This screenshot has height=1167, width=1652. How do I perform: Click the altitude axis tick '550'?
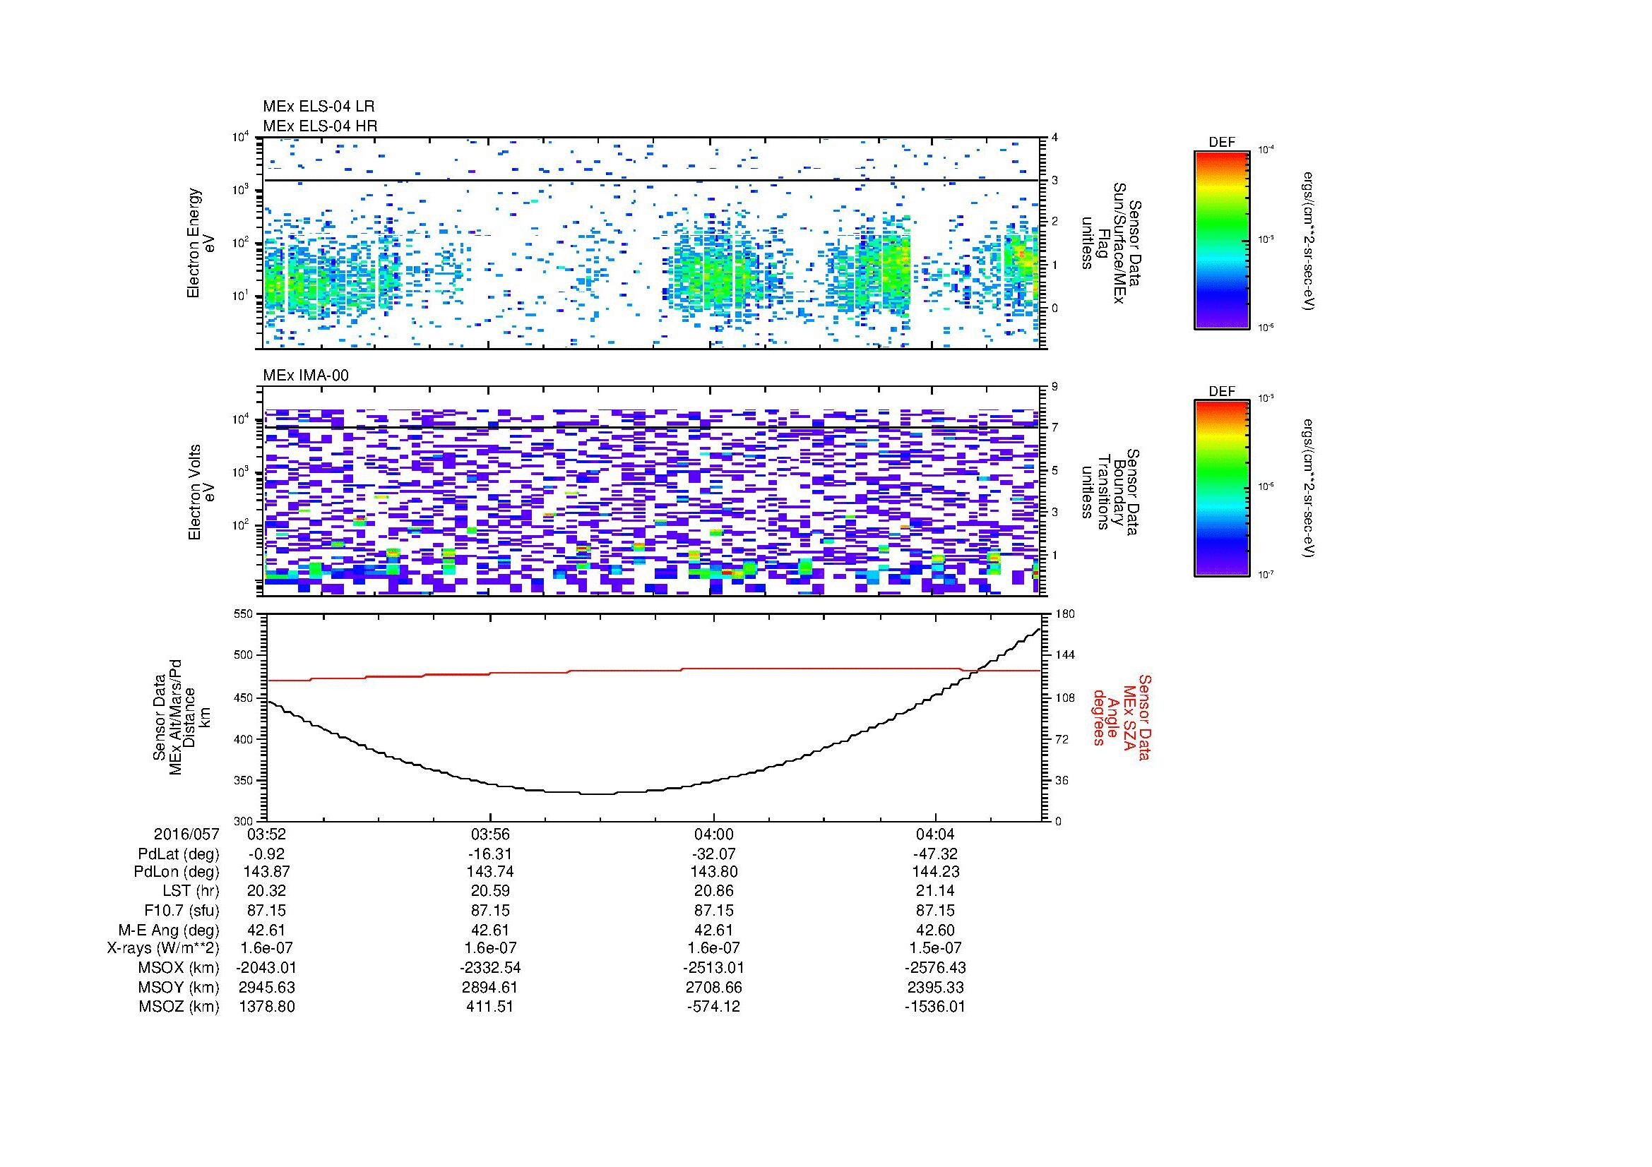point(244,614)
